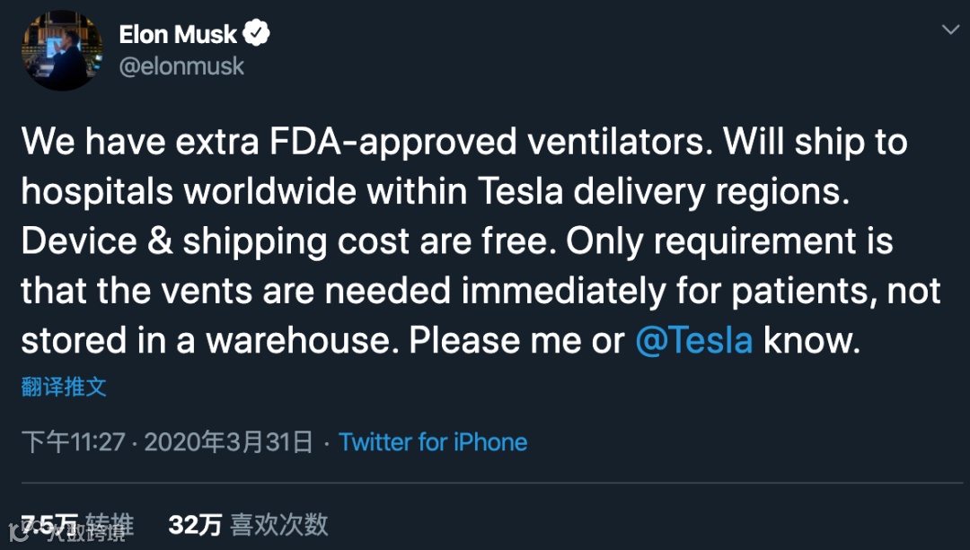The height and width of the screenshot is (550, 970).
Task: Open the @Tesla mention link
Action: [693, 340]
